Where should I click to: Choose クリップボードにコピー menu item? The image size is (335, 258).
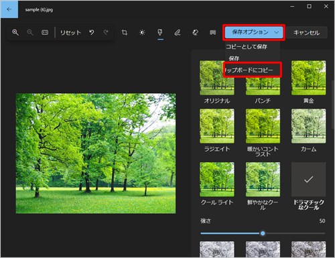253,70
